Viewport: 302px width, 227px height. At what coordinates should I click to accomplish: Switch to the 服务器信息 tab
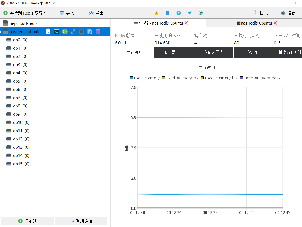pos(174,52)
